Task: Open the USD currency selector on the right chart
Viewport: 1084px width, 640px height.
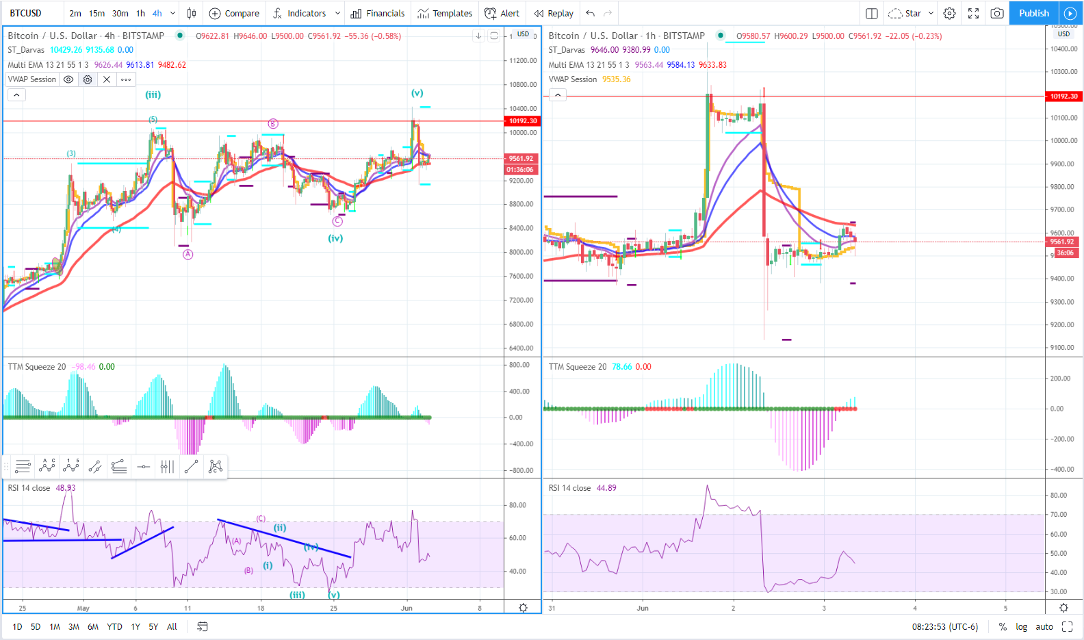Action: [1063, 34]
